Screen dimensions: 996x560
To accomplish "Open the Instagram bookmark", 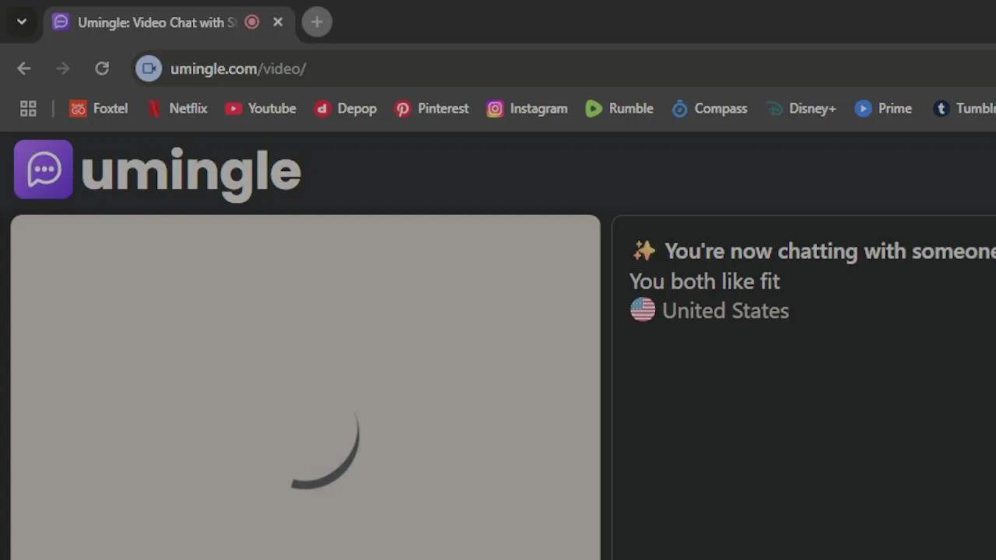I will (528, 109).
